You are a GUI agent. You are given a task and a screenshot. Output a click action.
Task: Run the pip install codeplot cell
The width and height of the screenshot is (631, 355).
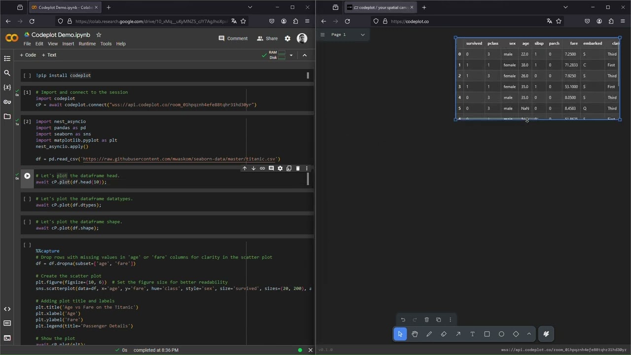27,75
